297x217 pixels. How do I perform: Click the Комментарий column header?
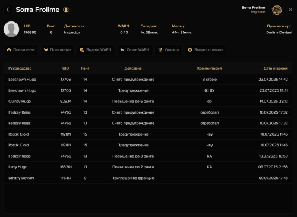[210, 68]
